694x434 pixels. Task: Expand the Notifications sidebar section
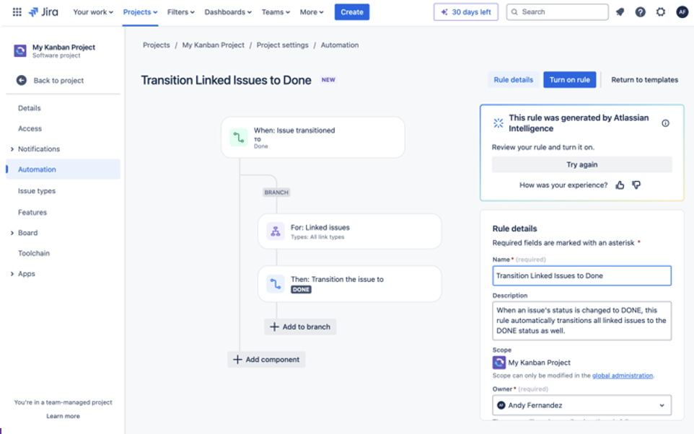(12, 149)
